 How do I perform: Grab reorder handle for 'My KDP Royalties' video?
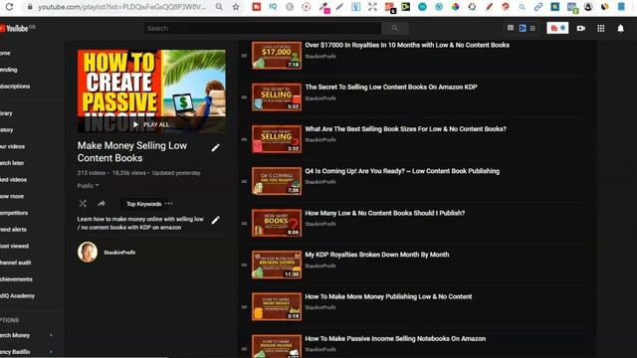pyautogui.click(x=244, y=266)
